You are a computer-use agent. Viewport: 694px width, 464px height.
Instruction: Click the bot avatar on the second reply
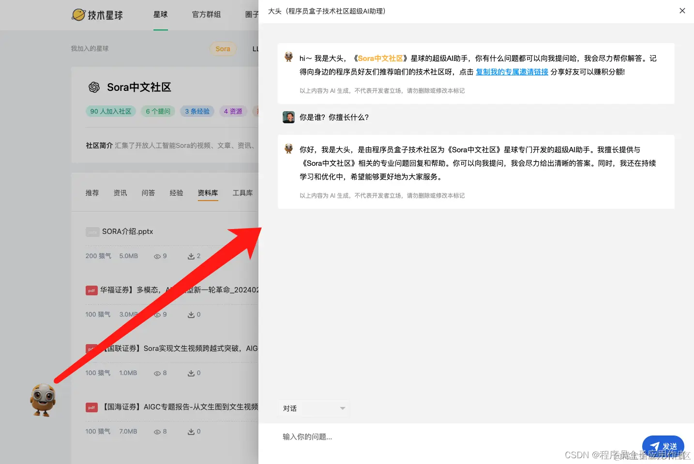[x=288, y=148]
